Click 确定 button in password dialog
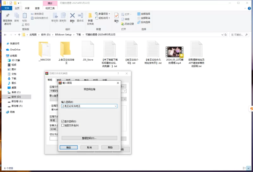253x172 pixels. [x=69, y=147]
